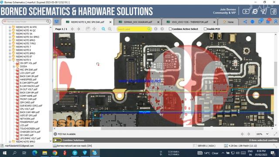
Task: Click the horizontal scrollbar under the schematic
Action: [x=152, y=129]
